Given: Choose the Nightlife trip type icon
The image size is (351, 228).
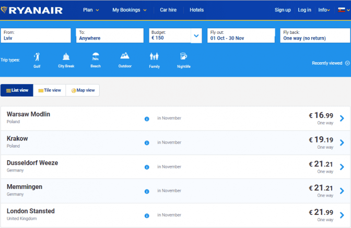Looking at the screenshot, I should 183,56.
